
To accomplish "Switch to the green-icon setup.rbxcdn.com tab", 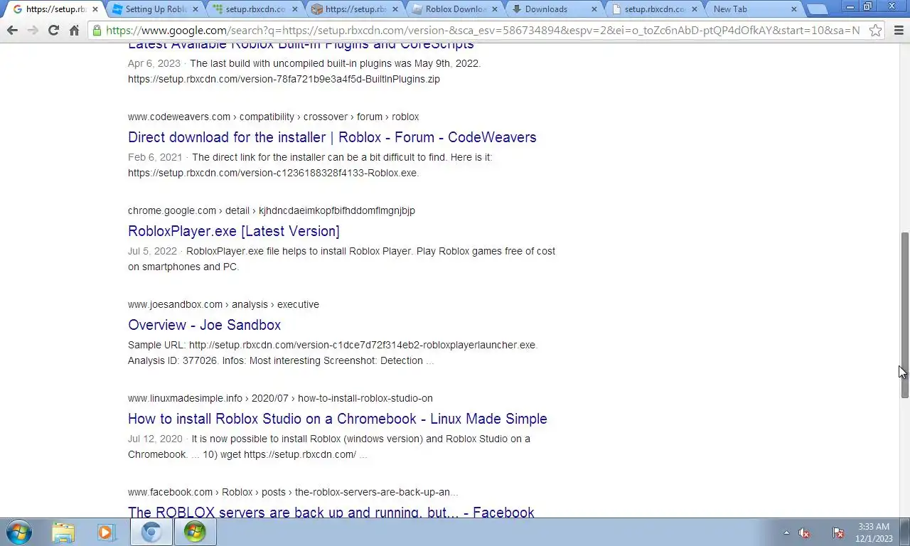I will coord(255,9).
